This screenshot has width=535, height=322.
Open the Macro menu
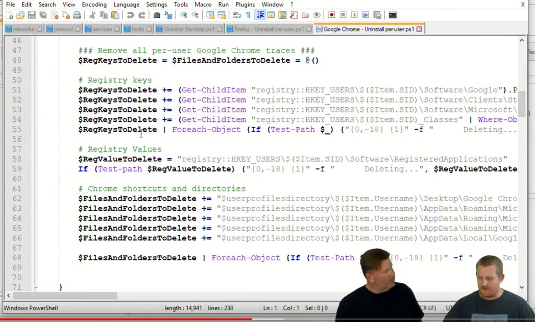203,5
